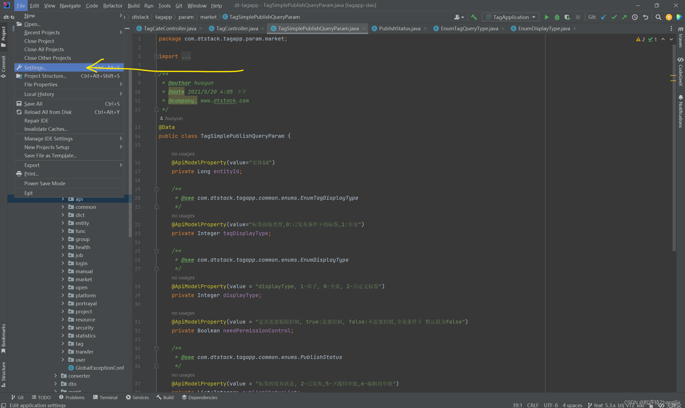Collapse class javadoc fold marker
Viewport: 685px width, 408px height.
(x=156, y=74)
